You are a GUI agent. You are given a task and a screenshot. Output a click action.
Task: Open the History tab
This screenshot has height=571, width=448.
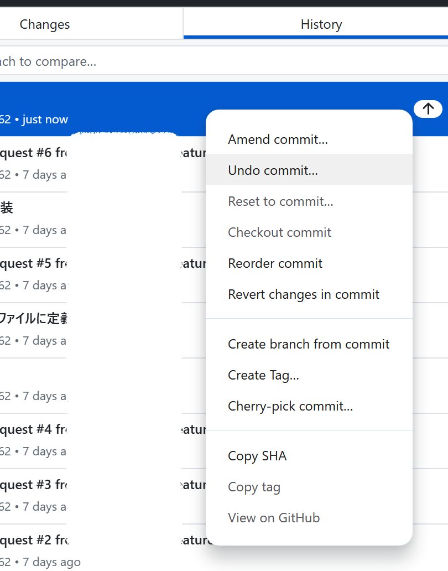(x=315, y=24)
